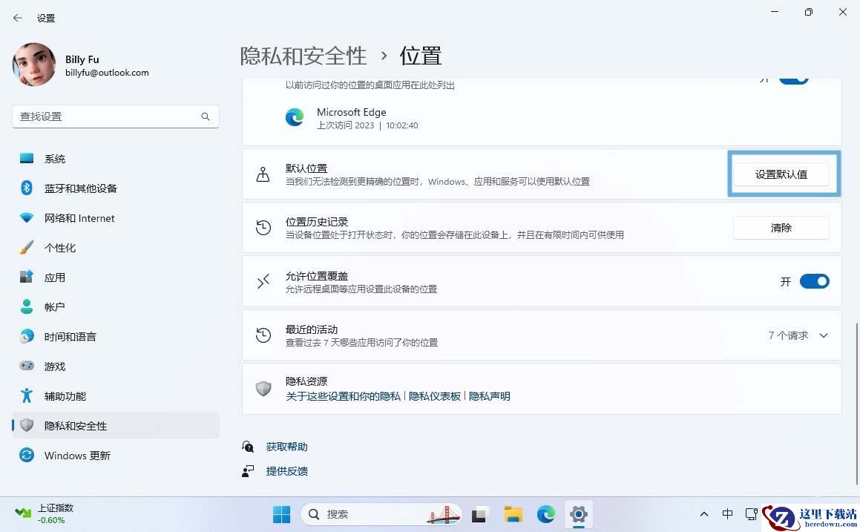Image resolution: width=860 pixels, height=532 pixels.
Task: Click the 隐私资源 shield icon
Action: click(x=263, y=389)
